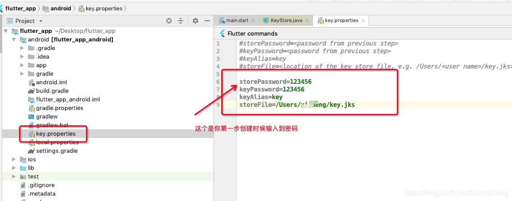
Task: Select gradle.properties in project tree
Action: (x=60, y=108)
